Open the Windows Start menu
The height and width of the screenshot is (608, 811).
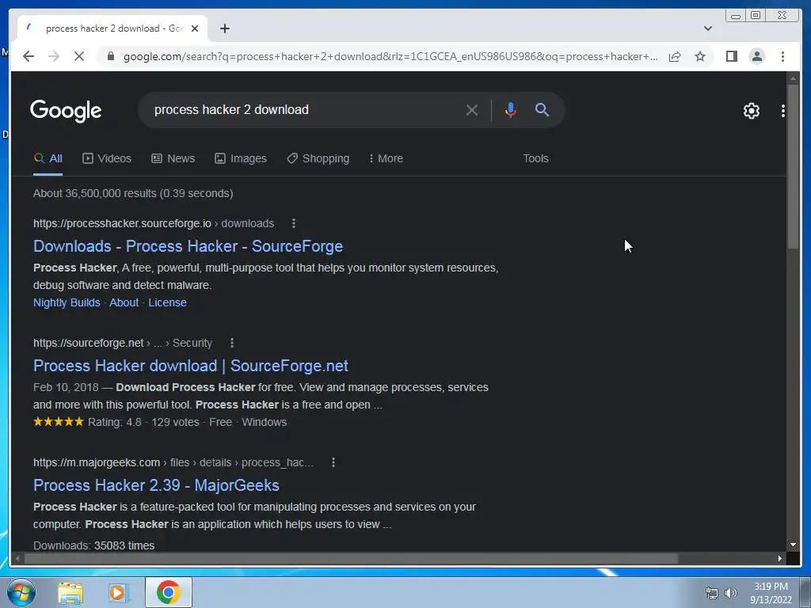pyautogui.click(x=21, y=592)
